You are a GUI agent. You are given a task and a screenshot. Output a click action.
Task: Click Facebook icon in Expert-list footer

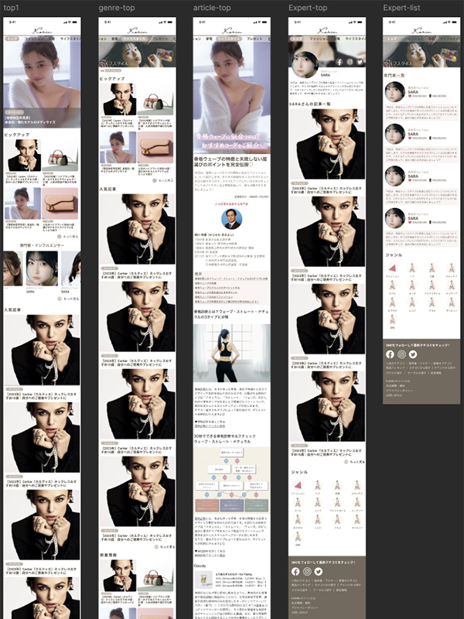(390, 354)
